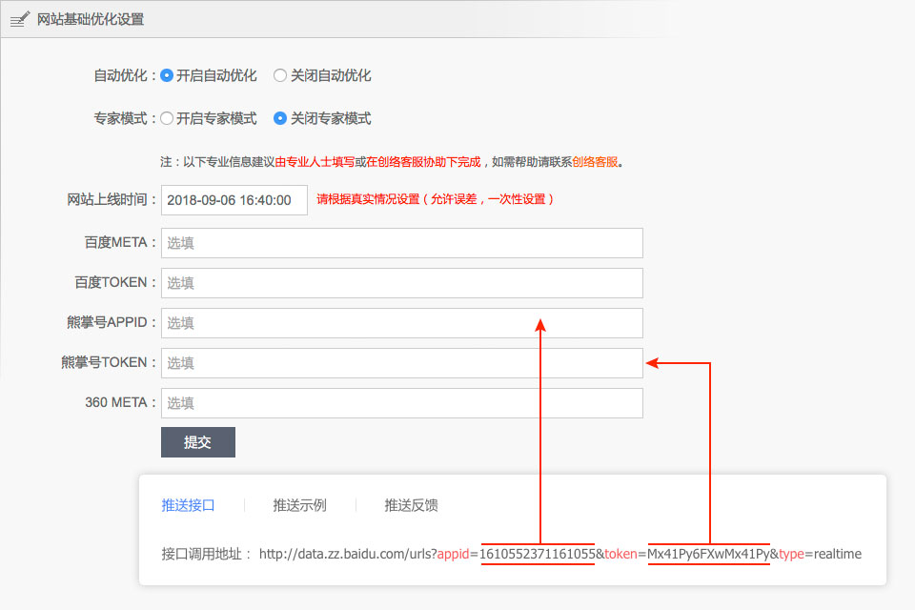Click the underlined token value Mx41Py6FXwMx41Py
The width and height of the screenshot is (915, 610).
point(707,554)
